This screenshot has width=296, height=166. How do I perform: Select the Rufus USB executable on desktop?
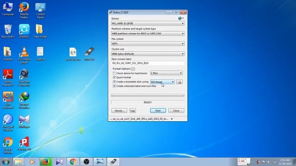coord(89,54)
